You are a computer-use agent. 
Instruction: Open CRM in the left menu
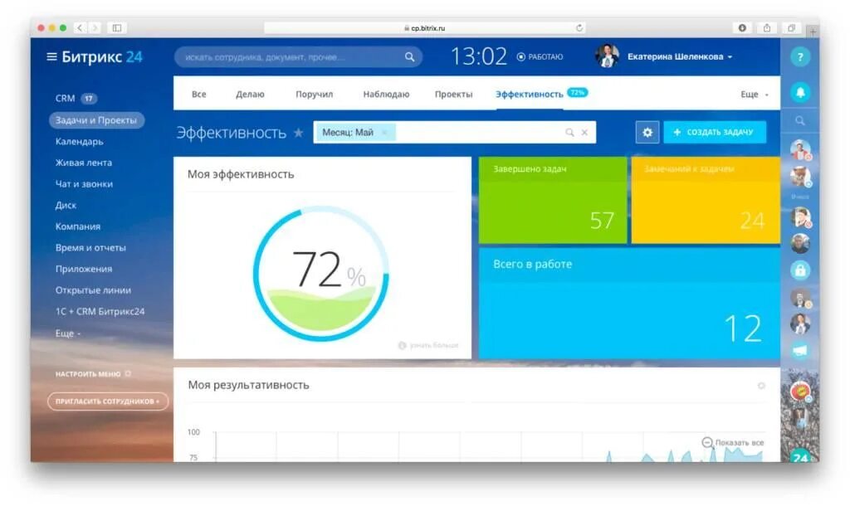[65, 98]
